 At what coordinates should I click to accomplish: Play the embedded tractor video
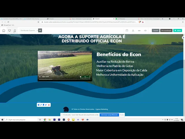[x=40, y=77]
